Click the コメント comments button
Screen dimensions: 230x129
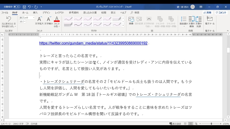coord(221,12)
